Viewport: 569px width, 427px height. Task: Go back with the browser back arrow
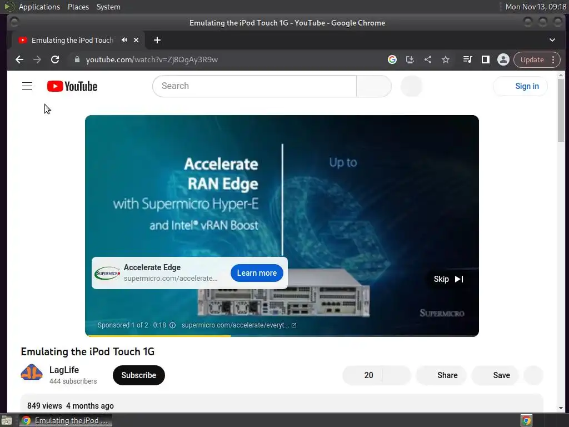point(19,59)
